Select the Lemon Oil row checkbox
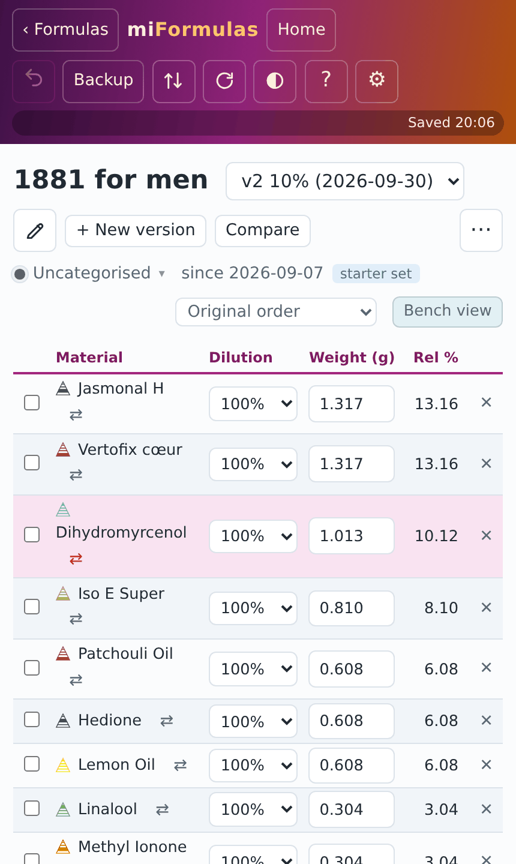Image resolution: width=516 pixels, height=864 pixels. click(32, 764)
